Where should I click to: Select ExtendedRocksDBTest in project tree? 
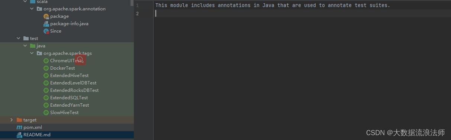tap(74, 90)
